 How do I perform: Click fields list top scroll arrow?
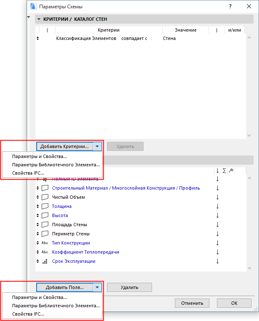[x=249, y=178]
